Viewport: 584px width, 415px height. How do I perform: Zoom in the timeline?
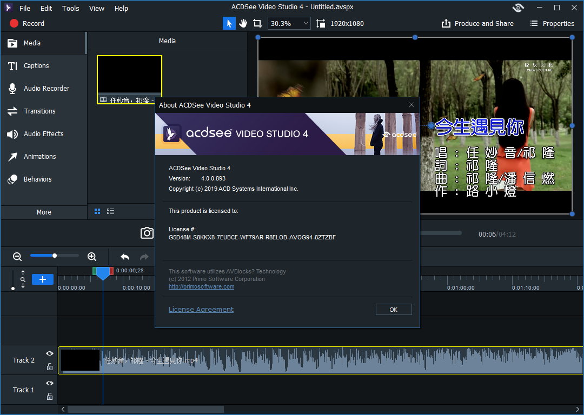point(92,257)
